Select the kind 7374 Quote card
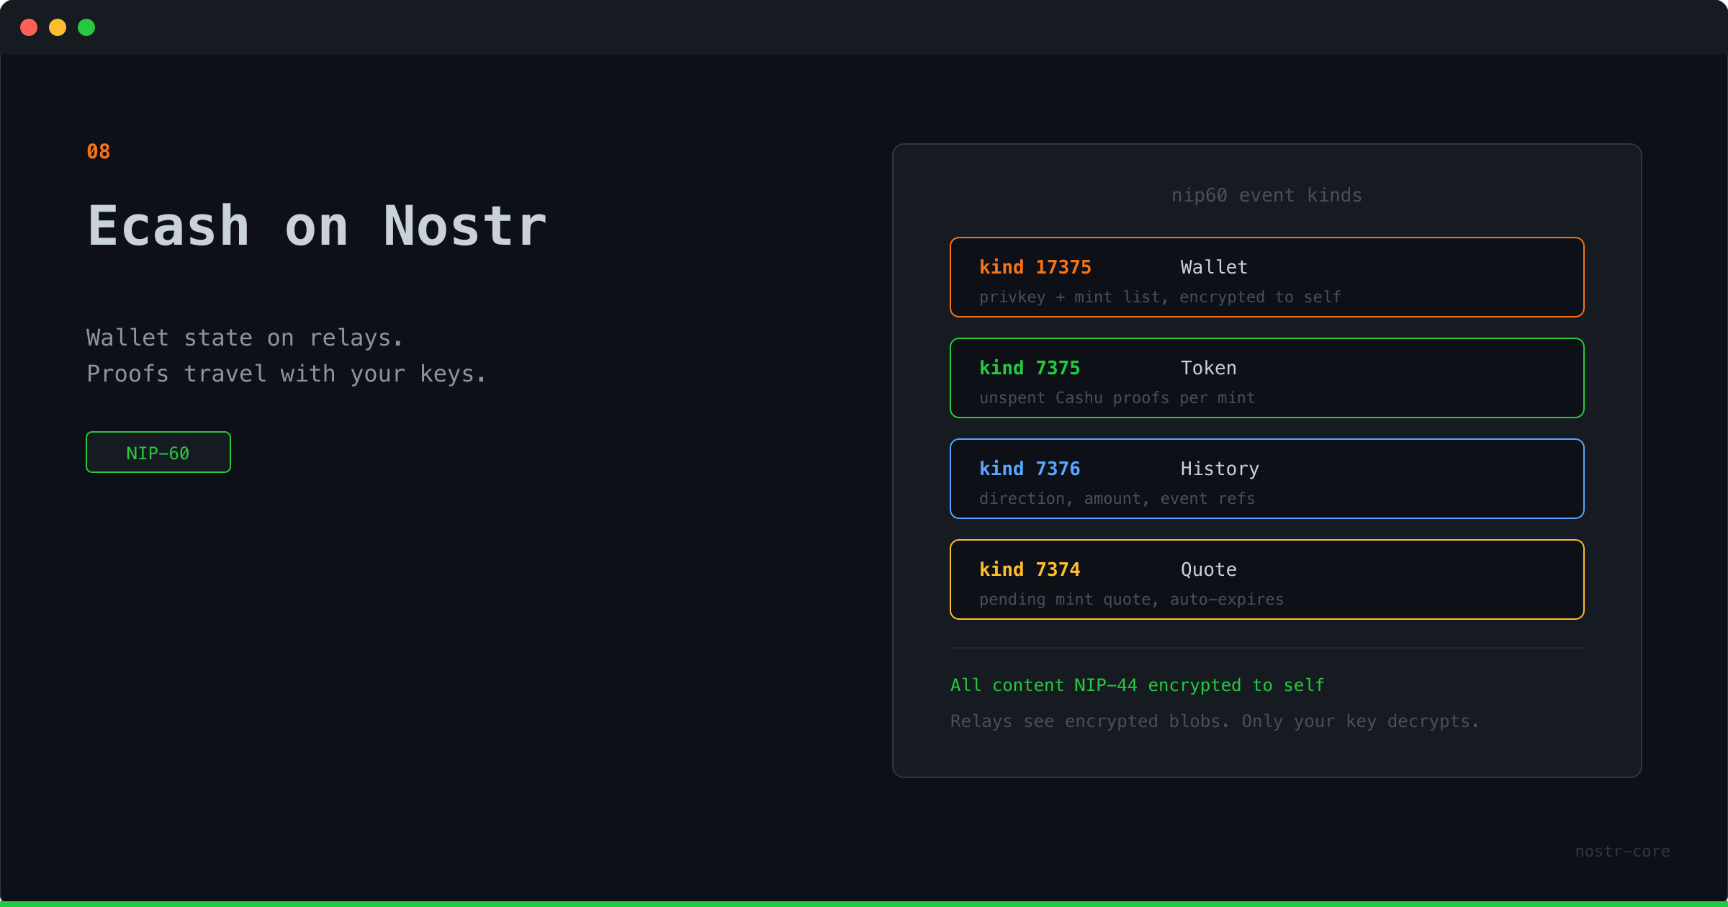 (x=1266, y=579)
